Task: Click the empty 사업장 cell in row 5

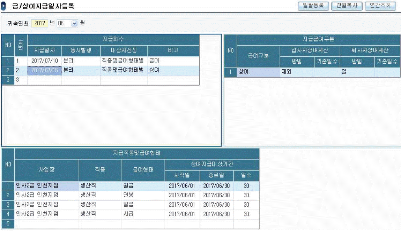Action: (46, 224)
